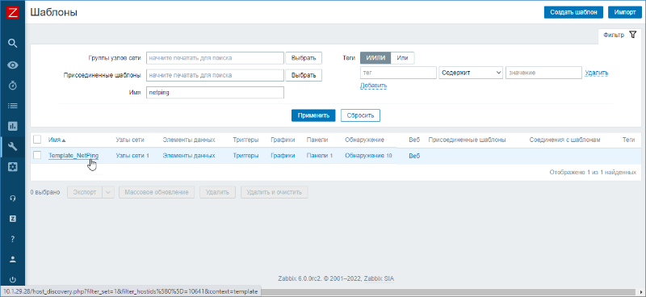The width and height of the screenshot is (646, 297).
Task: Apply the filter with Применить
Action: click(x=313, y=115)
